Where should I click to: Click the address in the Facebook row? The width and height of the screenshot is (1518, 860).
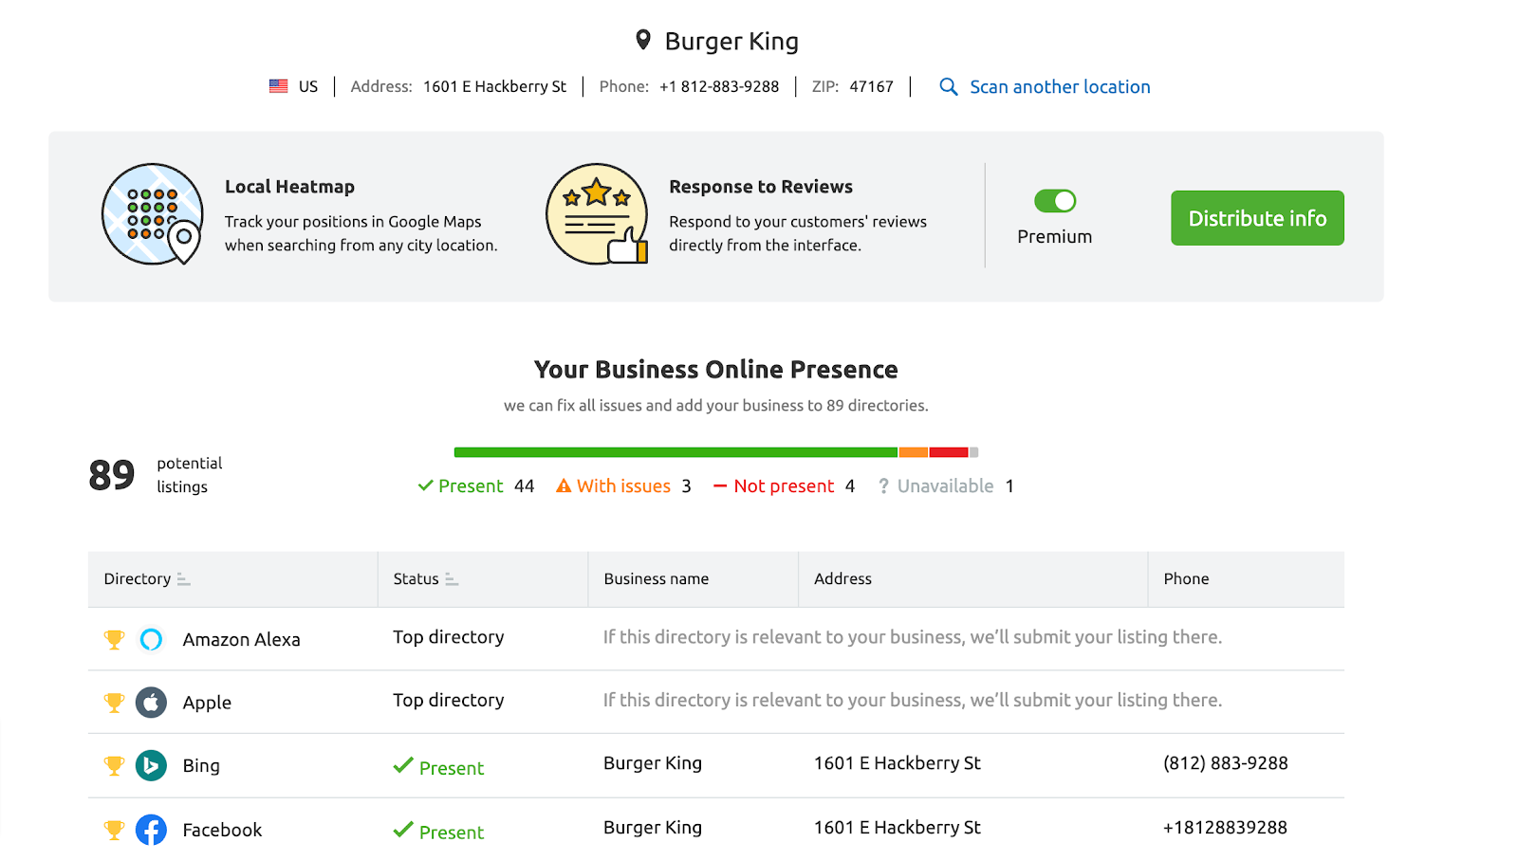(x=898, y=828)
